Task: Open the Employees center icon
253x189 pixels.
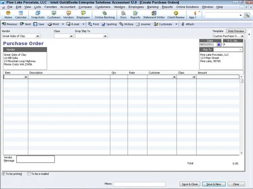Action: click(83, 15)
